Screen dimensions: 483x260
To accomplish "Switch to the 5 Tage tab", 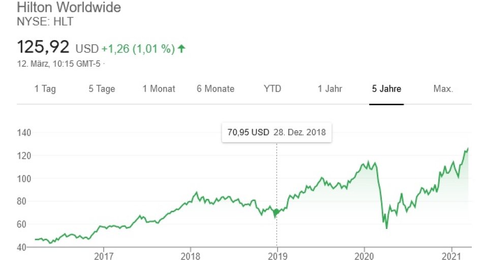I will point(102,89).
